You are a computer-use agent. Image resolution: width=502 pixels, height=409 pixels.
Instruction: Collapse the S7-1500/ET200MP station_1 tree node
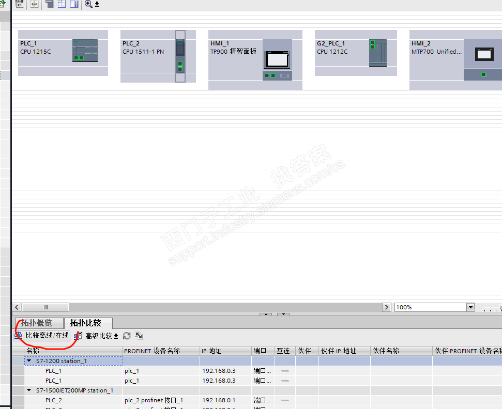click(x=29, y=390)
